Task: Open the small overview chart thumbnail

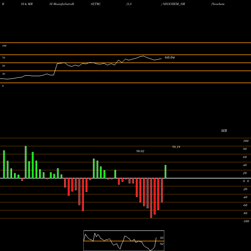Action: click(124, 240)
